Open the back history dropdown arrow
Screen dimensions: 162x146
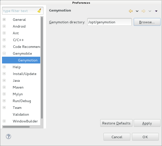137,11
